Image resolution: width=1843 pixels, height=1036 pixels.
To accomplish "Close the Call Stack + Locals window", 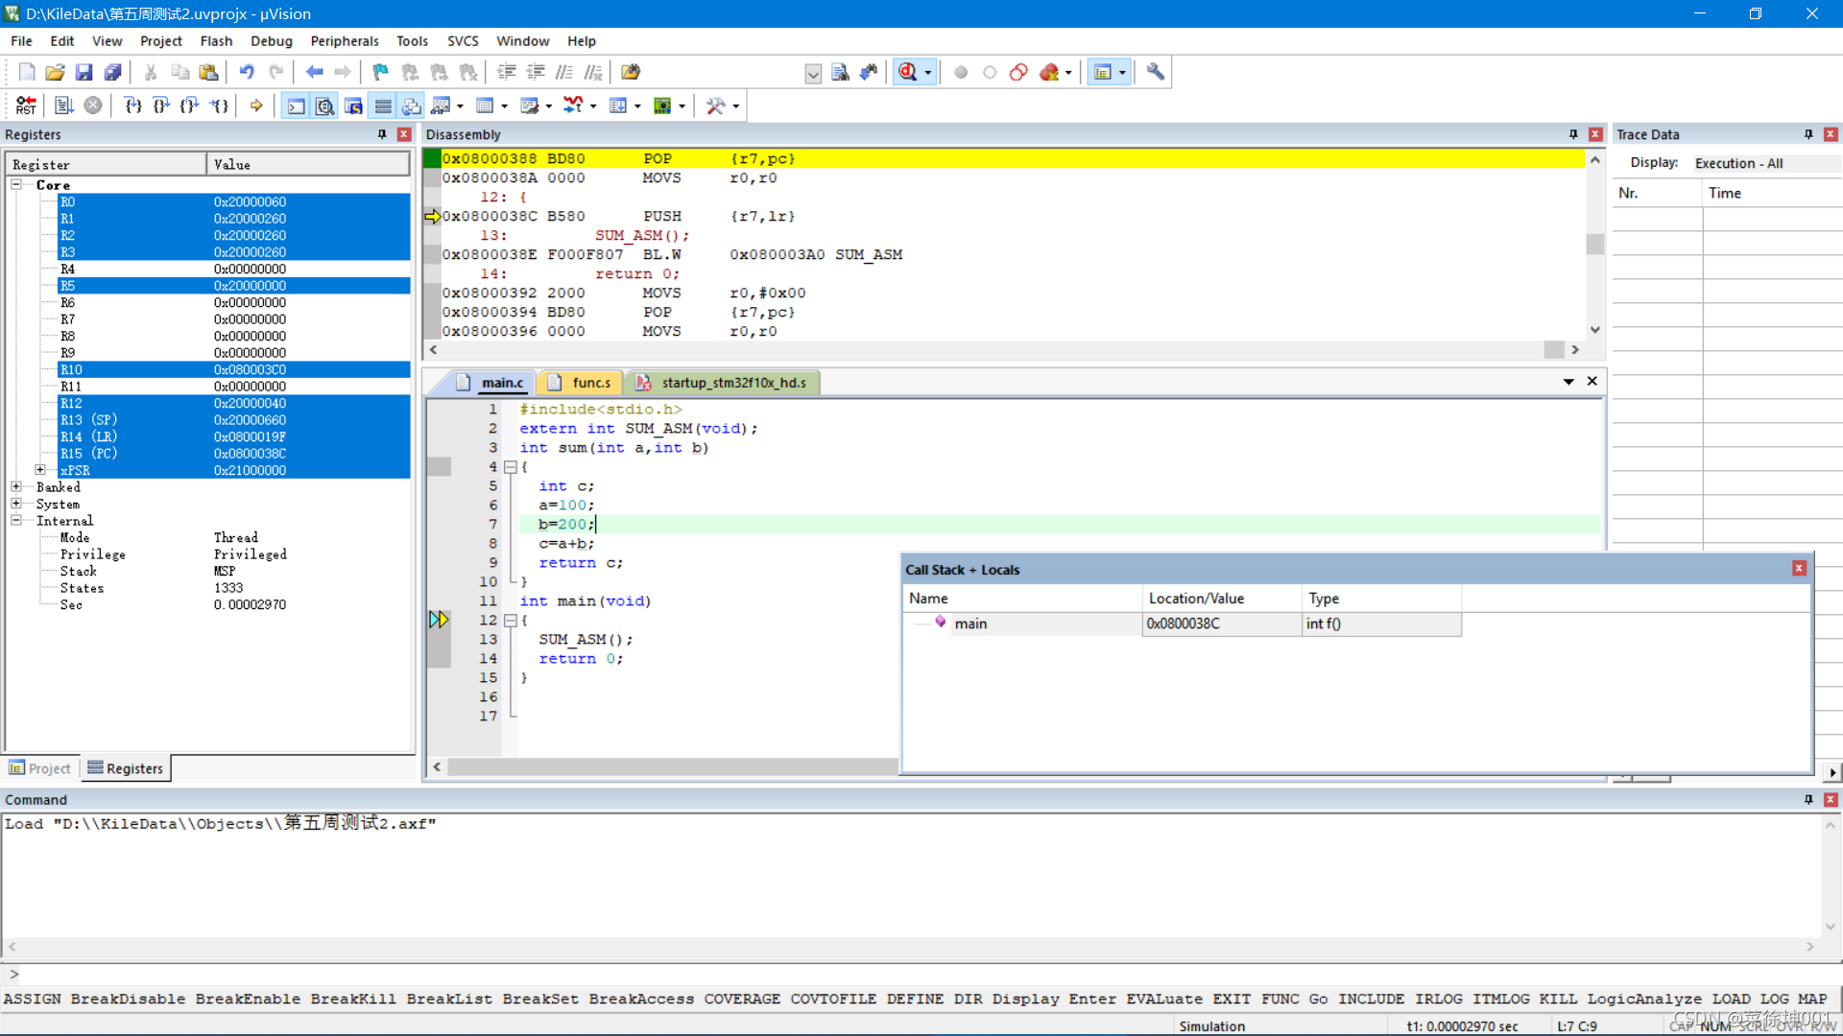I will [x=1799, y=569].
